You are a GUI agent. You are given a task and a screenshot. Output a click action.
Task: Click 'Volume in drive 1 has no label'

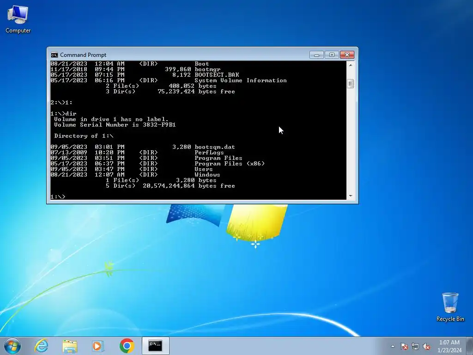point(111,119)
